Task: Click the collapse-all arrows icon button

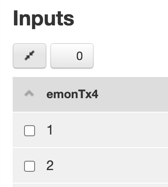Action: [30, 56]
